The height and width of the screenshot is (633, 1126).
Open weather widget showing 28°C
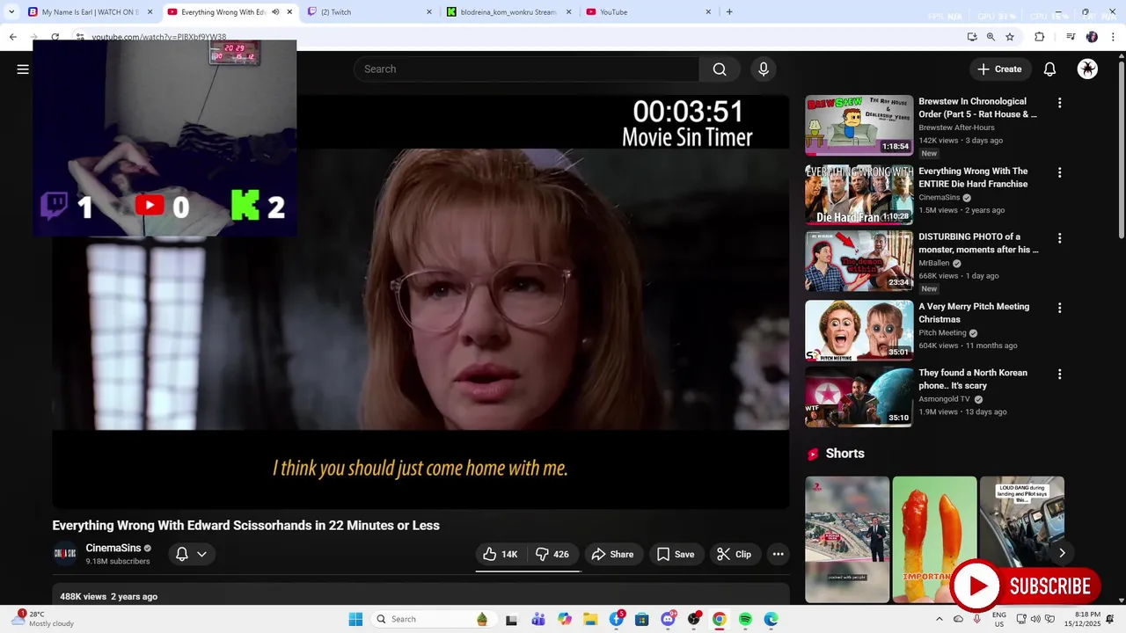pyautogui.click(x=44, y=619)
